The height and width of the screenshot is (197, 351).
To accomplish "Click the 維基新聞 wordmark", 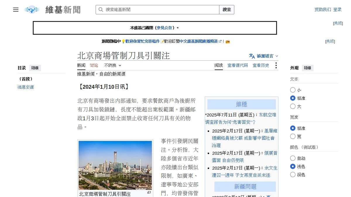I will (x=63, y=10).
